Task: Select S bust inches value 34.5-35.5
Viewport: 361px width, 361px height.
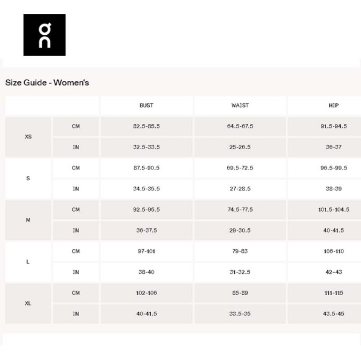Action: click(x=147, y=189)
